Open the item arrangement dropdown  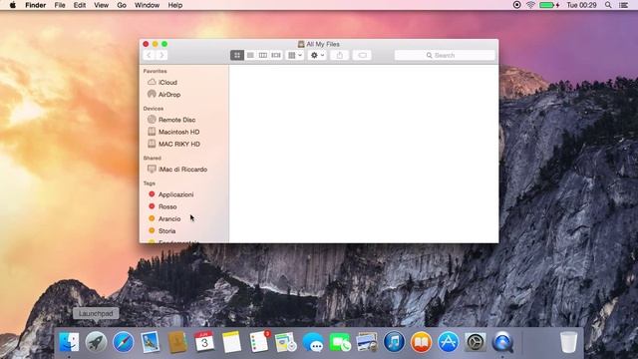295,55
